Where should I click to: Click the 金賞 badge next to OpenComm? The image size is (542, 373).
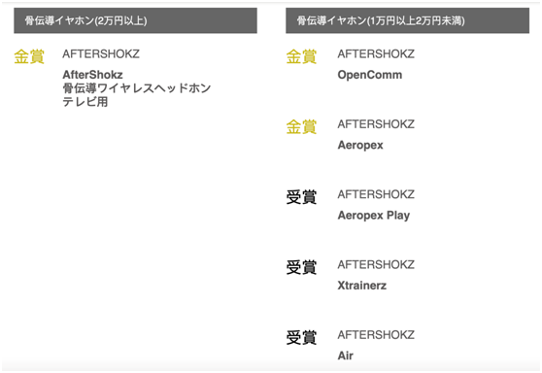301,57
